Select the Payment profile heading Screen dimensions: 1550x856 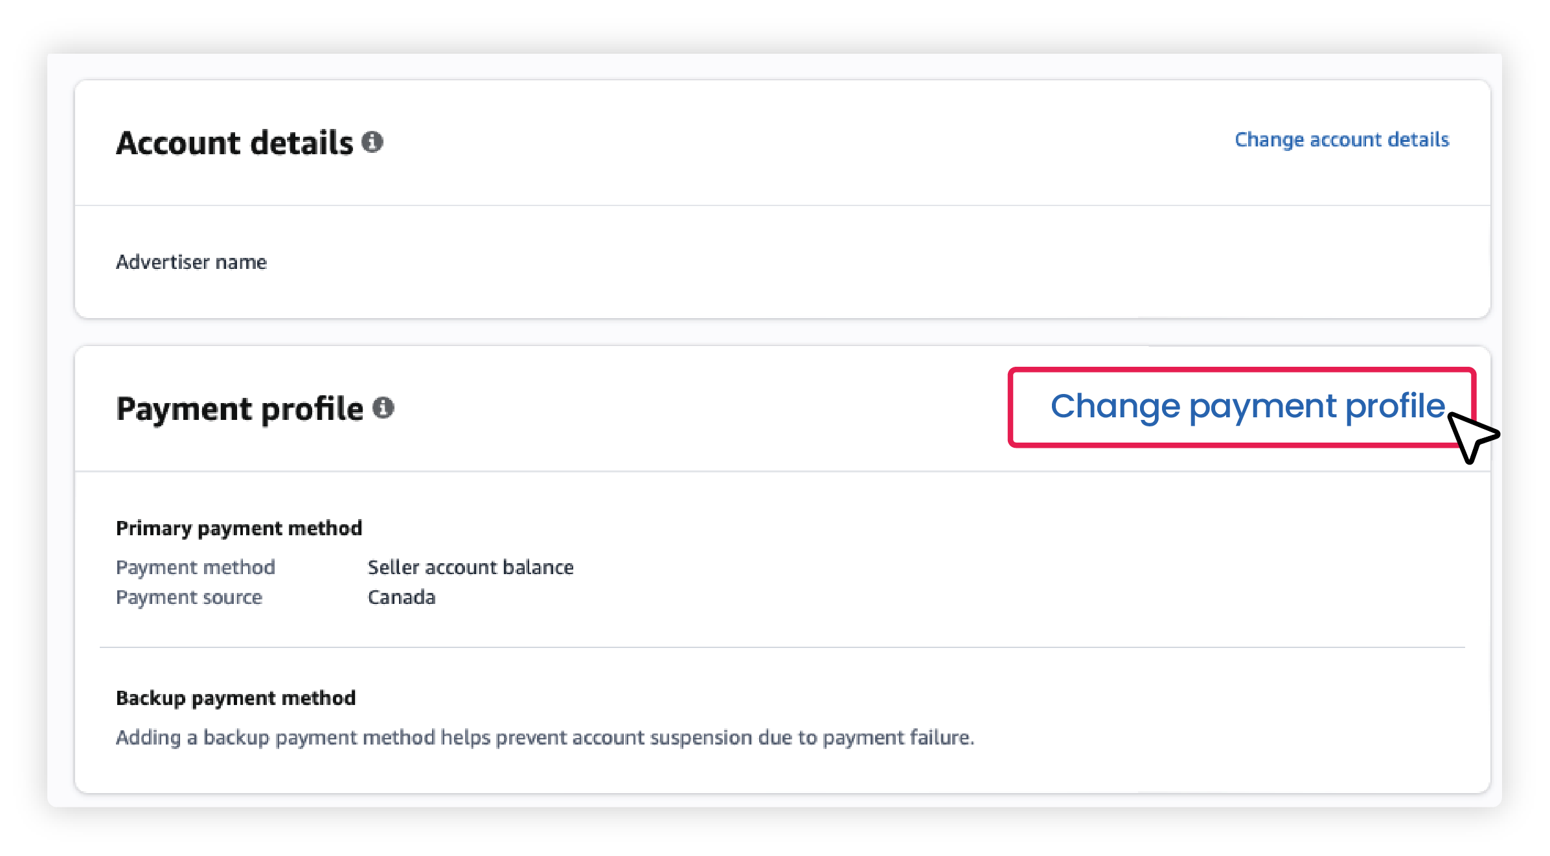pos(240,409)
